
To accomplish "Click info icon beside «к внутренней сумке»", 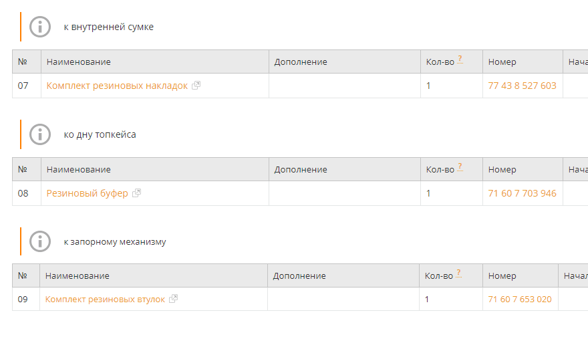I will click(40, 27).
